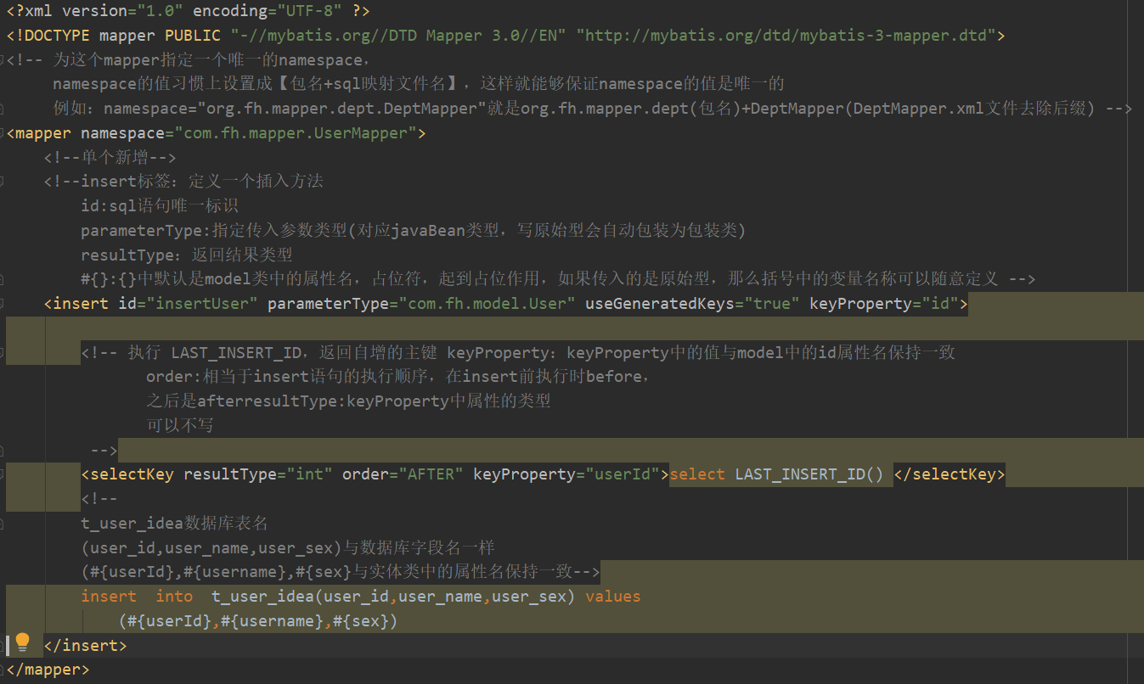The height and width of the screenshot is (684, 1144).
Task: Click the version="1.0" attribute in the XML declaration
Action: pyautogui.click(x=121, y=12)
